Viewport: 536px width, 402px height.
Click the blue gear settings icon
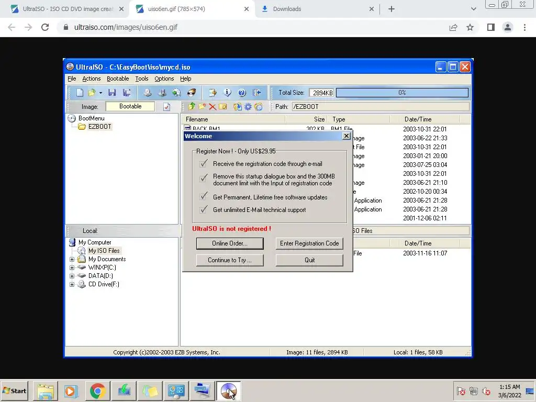click(x=248, y=107)
